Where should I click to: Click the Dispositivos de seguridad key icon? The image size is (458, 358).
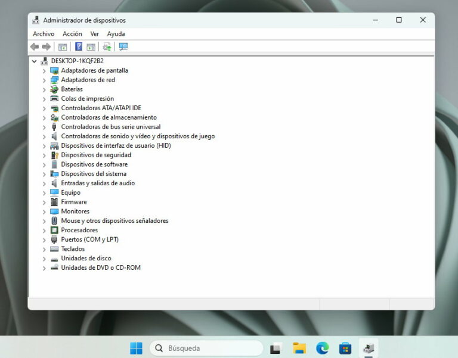tap(55, 155)
